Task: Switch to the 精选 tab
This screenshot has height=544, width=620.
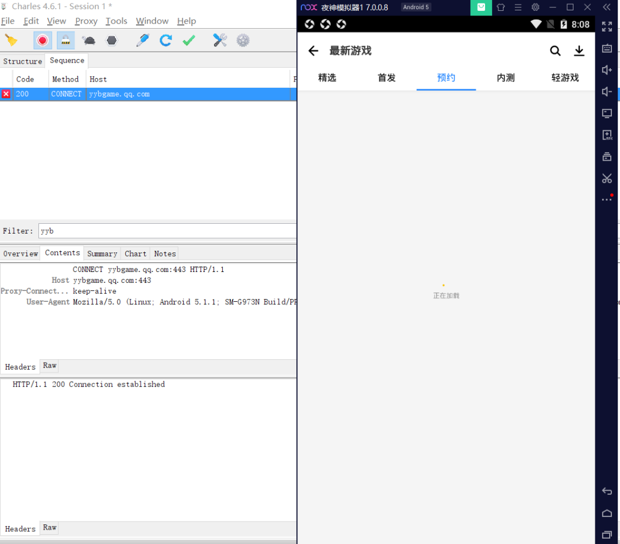Action: coord(327,78)
